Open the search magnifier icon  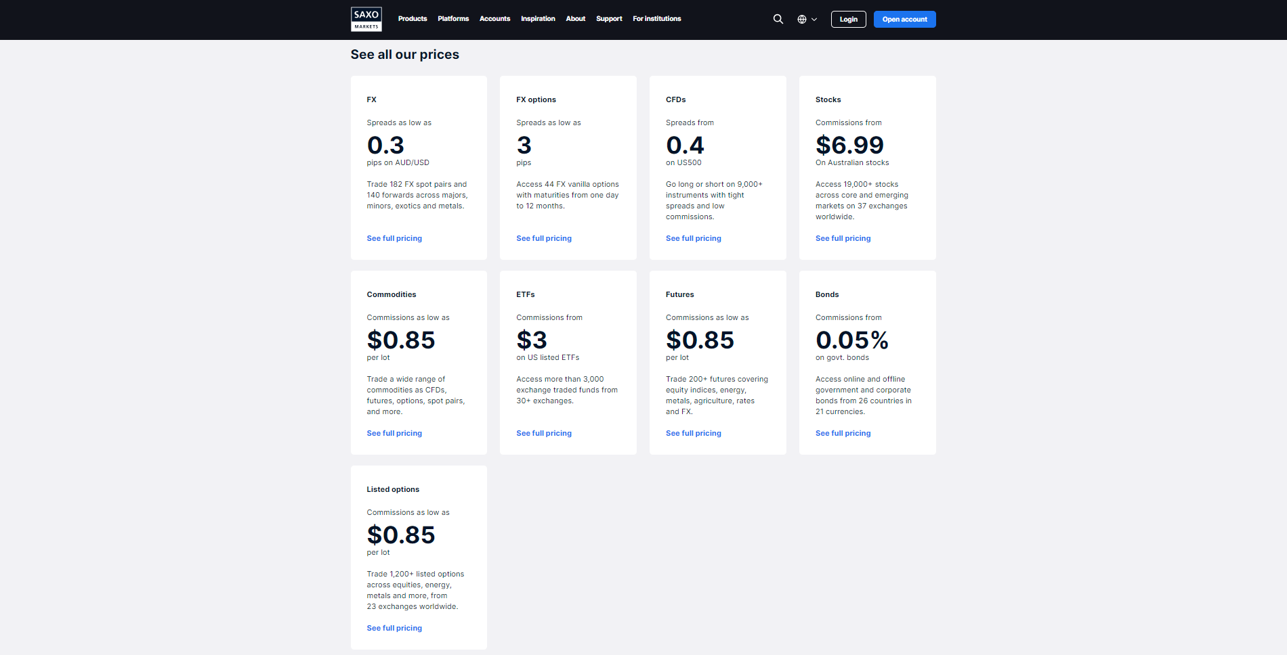(778, 19)
